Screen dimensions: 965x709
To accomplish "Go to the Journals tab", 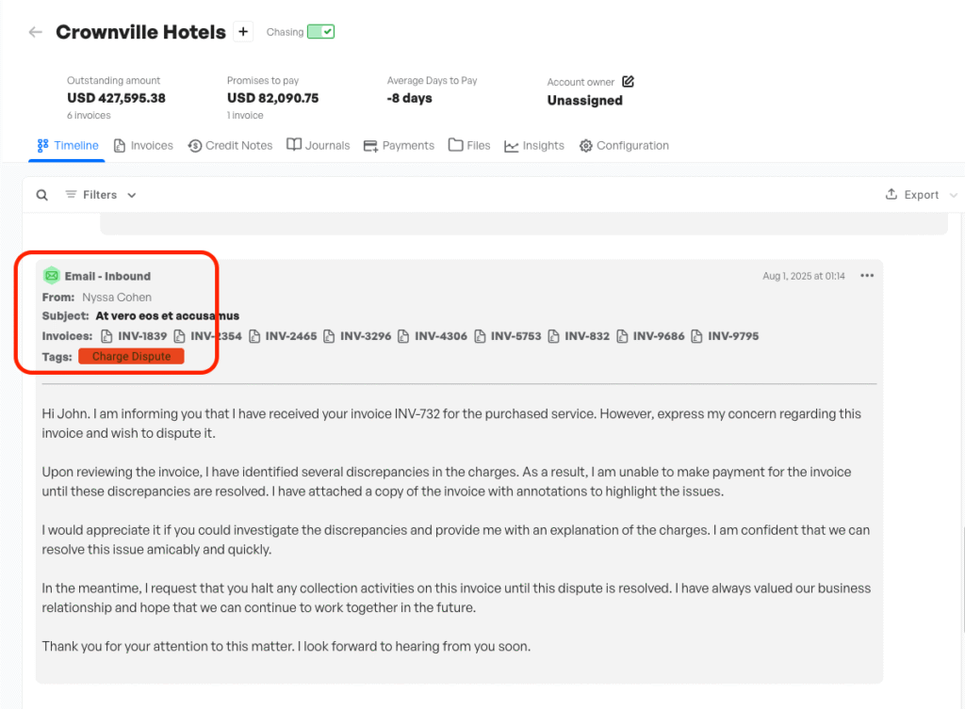I will 319,146.
